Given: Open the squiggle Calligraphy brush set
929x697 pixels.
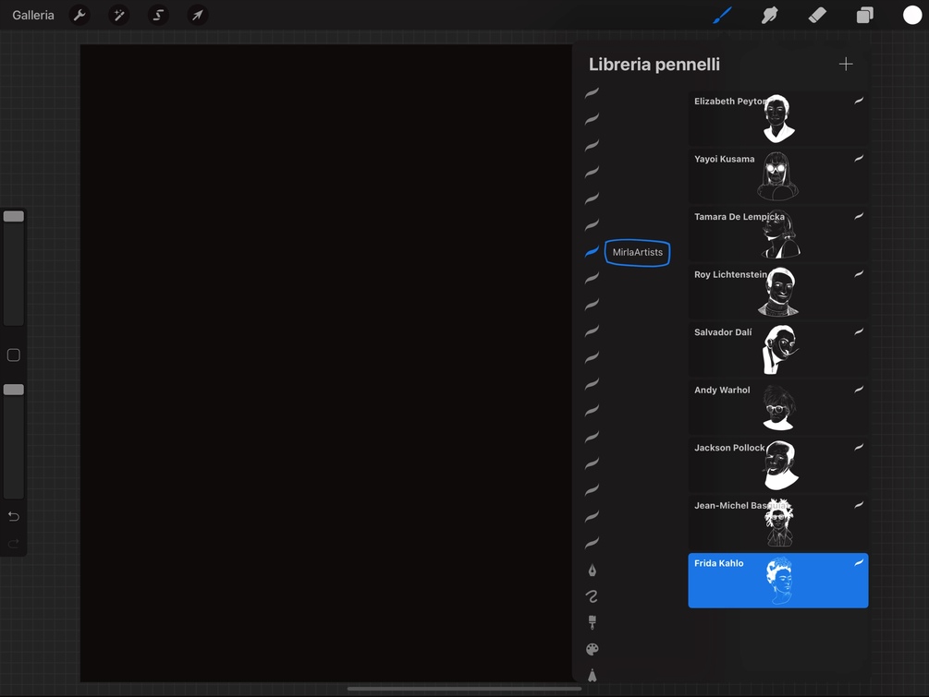Looking at the screenshot, I should coord(592,596).
